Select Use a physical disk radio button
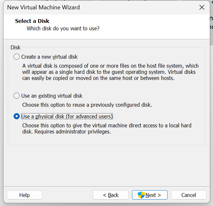Image resolution: width=213 pixels, height=206 pixels. (16, 116)
